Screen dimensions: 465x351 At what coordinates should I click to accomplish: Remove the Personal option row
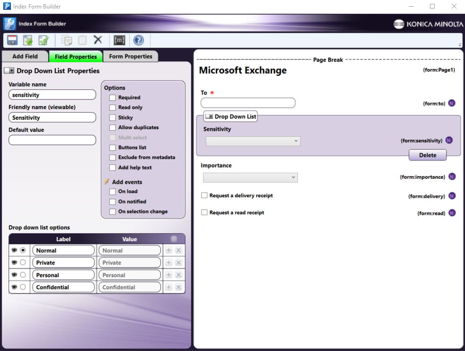pos(178,275)
